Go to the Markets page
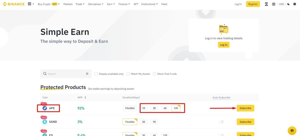The height and width of the screenshot is (136, 300). tap(68, 4)
